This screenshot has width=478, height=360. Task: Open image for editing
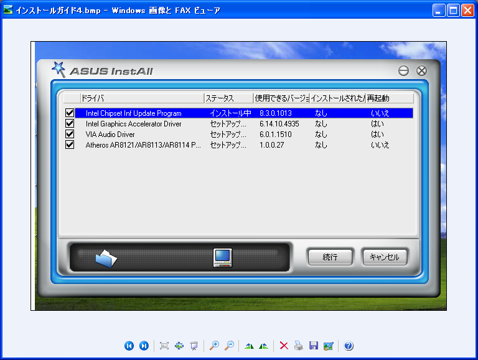(x=329, y=346)
